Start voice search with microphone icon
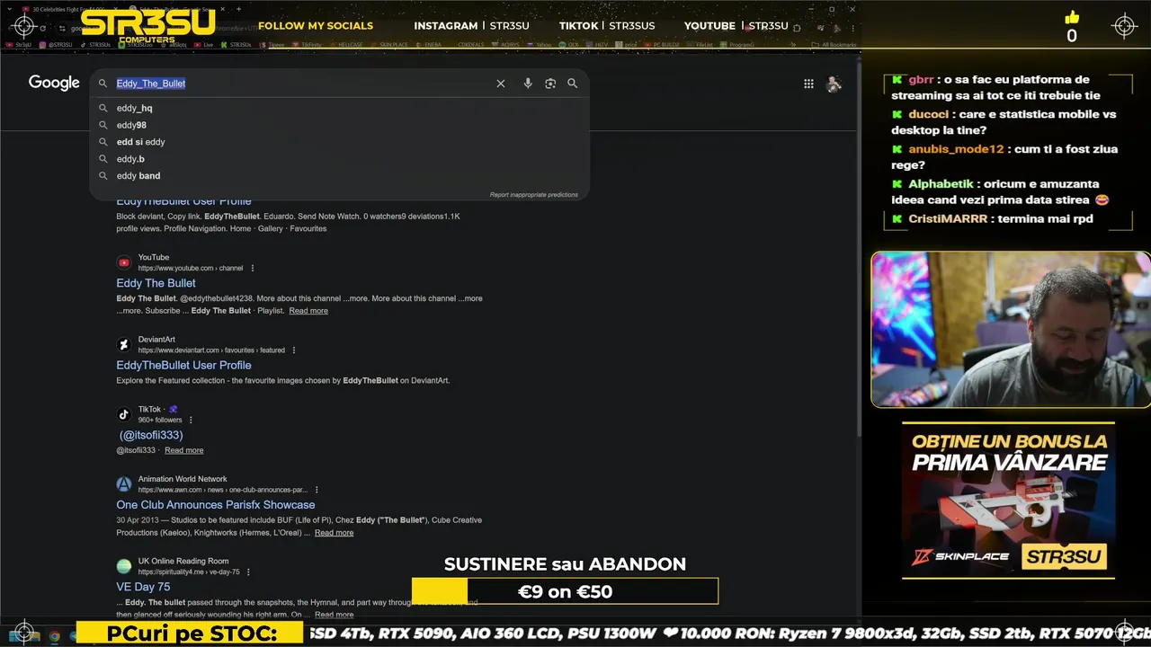Image resolution: width=1151 pixels, height=647 pixels. coord(528,84)
